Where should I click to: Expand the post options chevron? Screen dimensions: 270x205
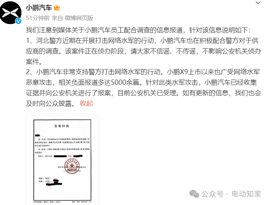pos(258,3)
